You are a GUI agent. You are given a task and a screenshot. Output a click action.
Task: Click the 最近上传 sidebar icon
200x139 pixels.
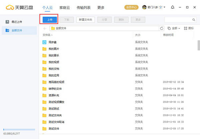pyautogui.click(x=7, y=22)
